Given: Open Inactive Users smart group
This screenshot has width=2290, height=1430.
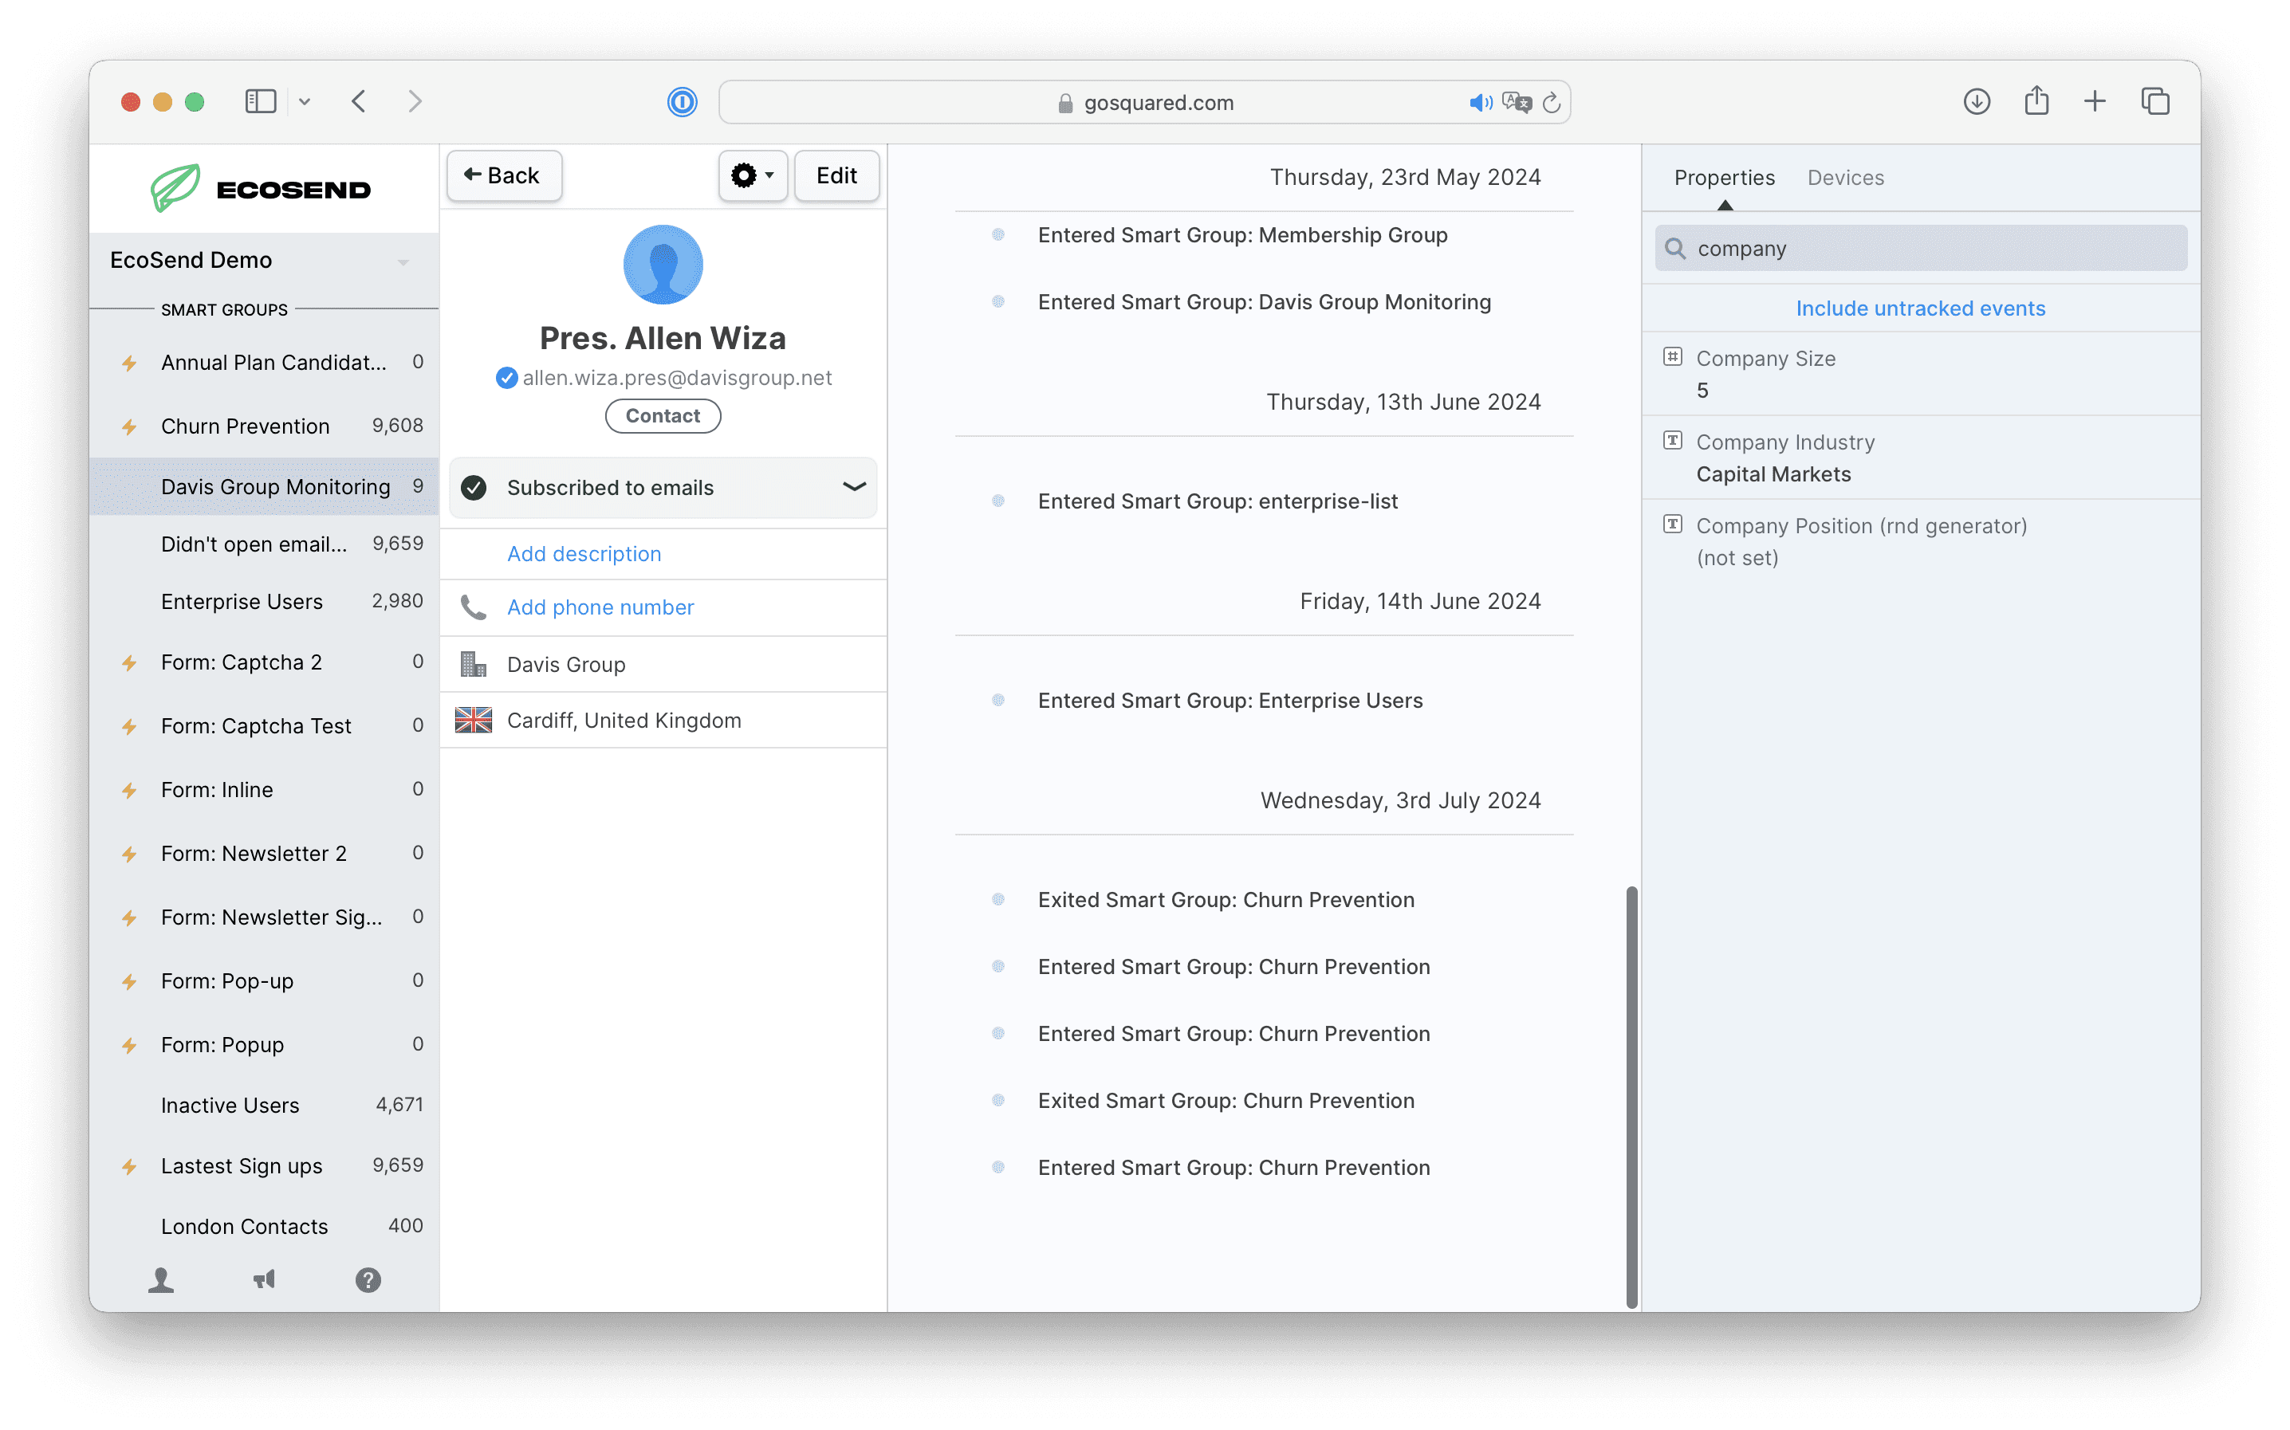Looking at the screenshot, I should coord(263,1105).
